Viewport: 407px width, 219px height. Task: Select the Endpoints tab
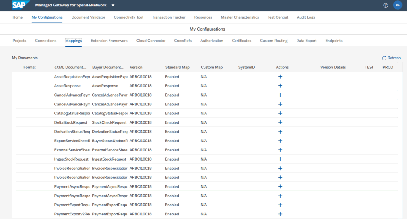pyautogui.click(x=333, y=41)
